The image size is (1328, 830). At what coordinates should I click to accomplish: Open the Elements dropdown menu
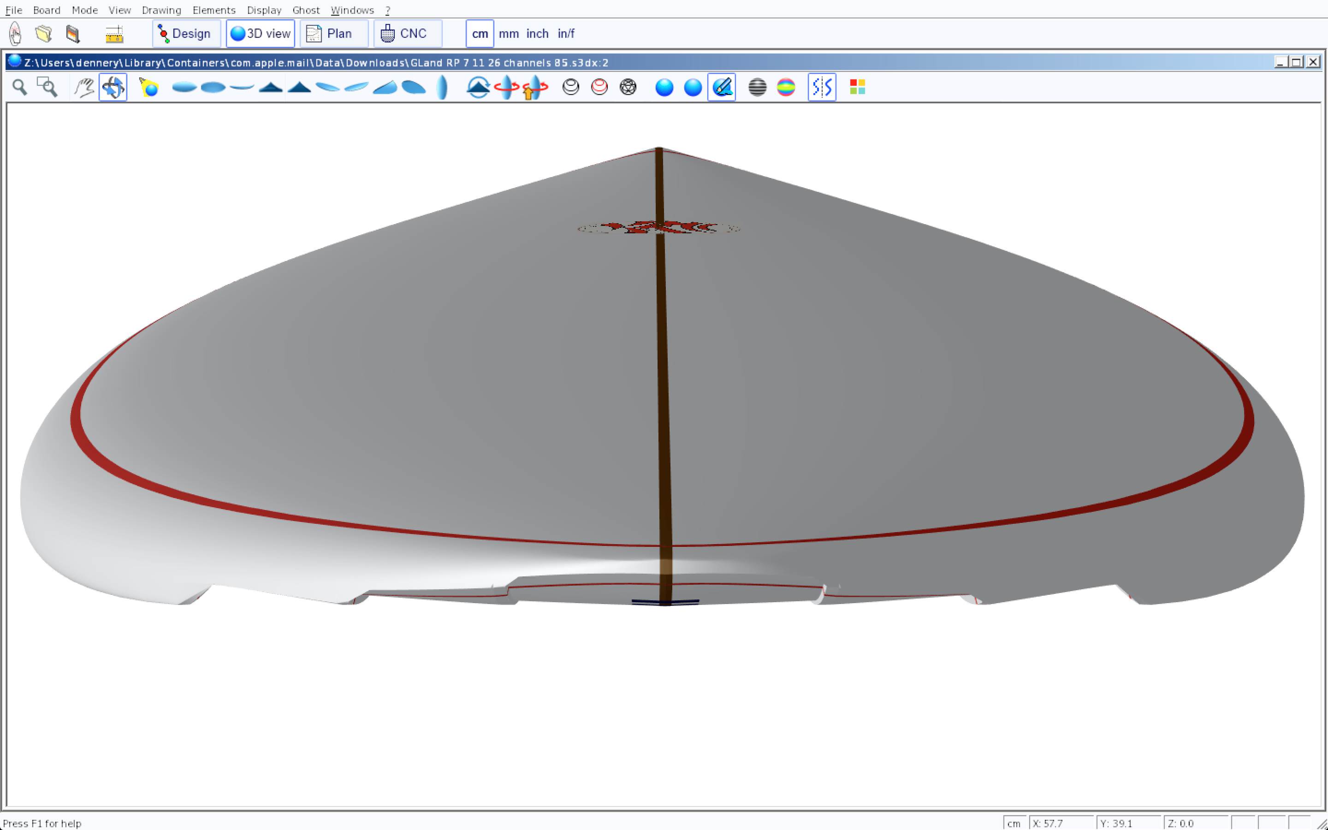(213, 10)
